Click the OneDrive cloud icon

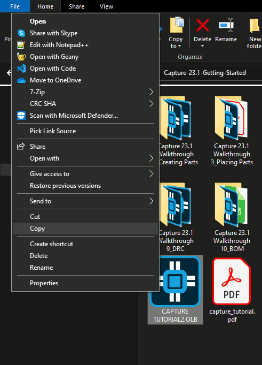coord(21,80)
